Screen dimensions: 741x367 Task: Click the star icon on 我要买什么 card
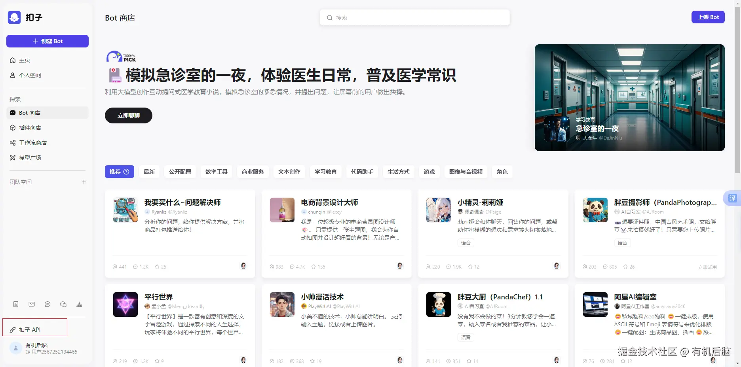pos(157,267)
